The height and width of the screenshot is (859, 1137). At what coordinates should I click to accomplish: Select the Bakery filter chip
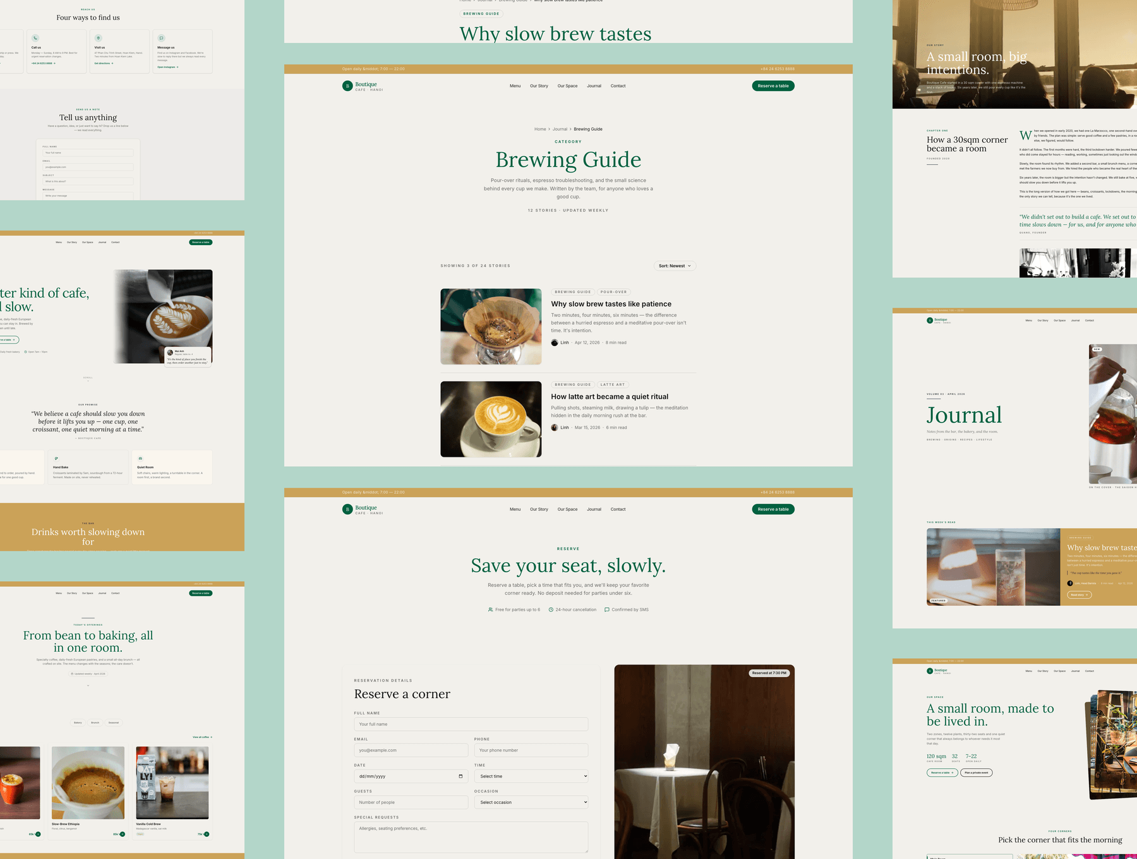point(78,723)
